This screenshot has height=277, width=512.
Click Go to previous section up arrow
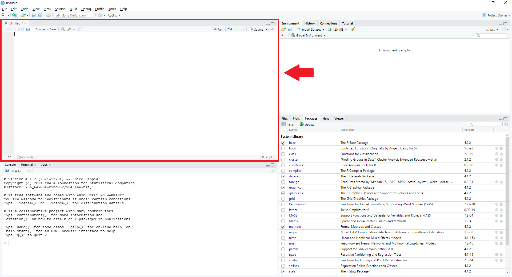tap(236, 29)
